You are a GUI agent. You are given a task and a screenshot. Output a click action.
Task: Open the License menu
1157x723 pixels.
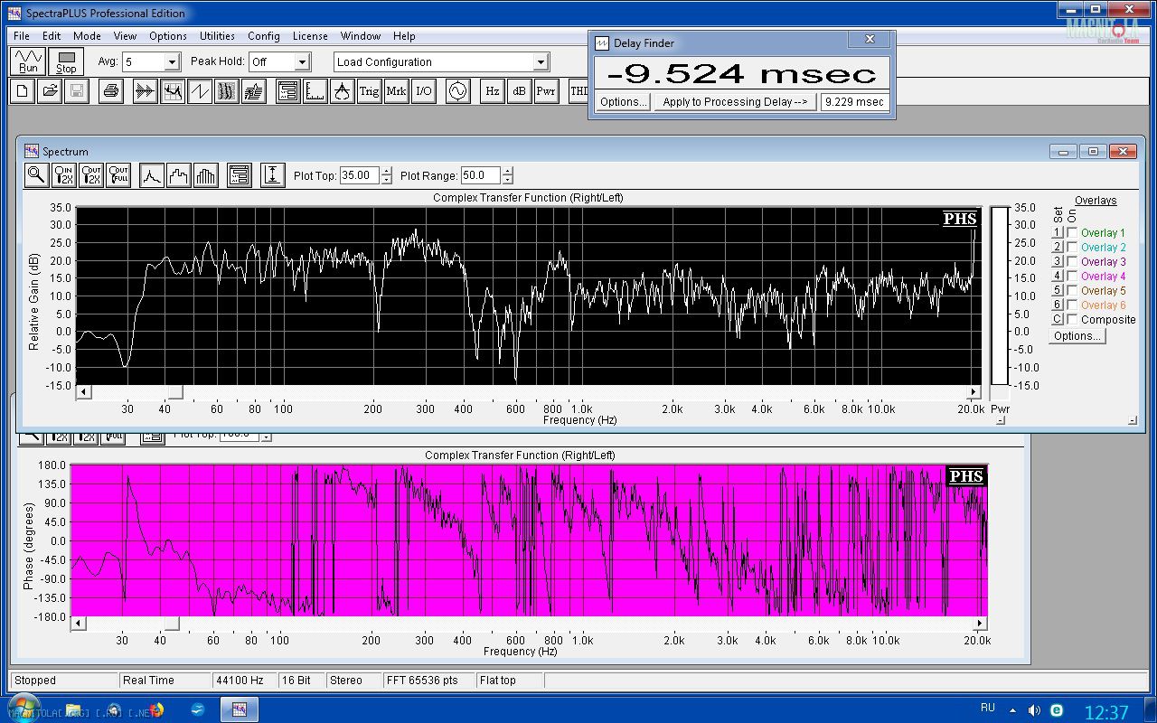coord(310,36)
